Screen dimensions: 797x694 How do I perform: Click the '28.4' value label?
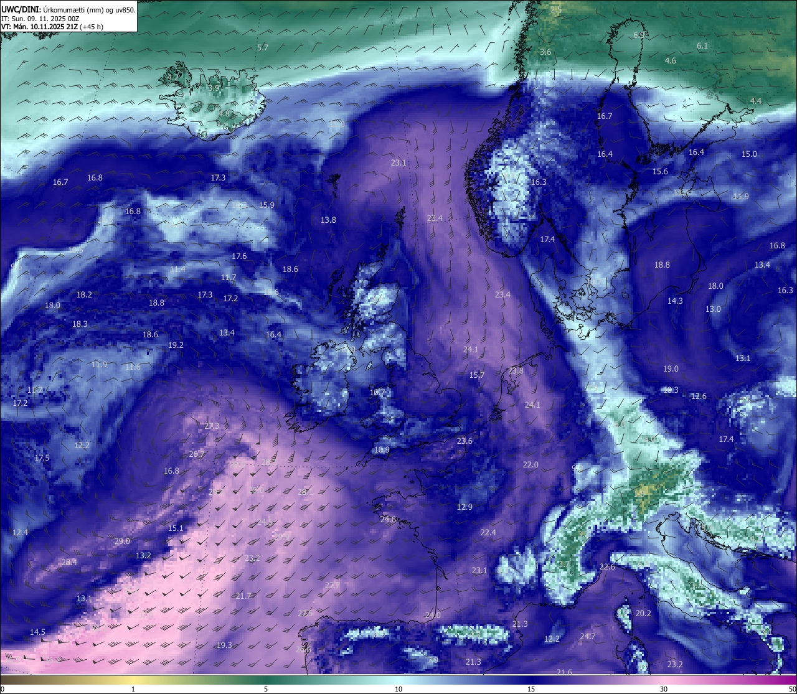point(69,562)
